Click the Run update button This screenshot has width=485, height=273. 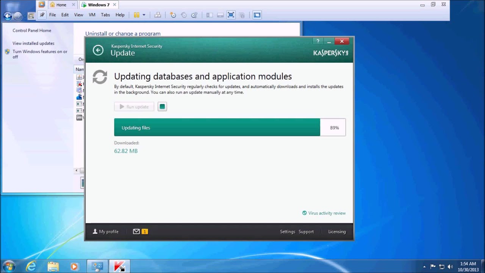pos(134,107)
